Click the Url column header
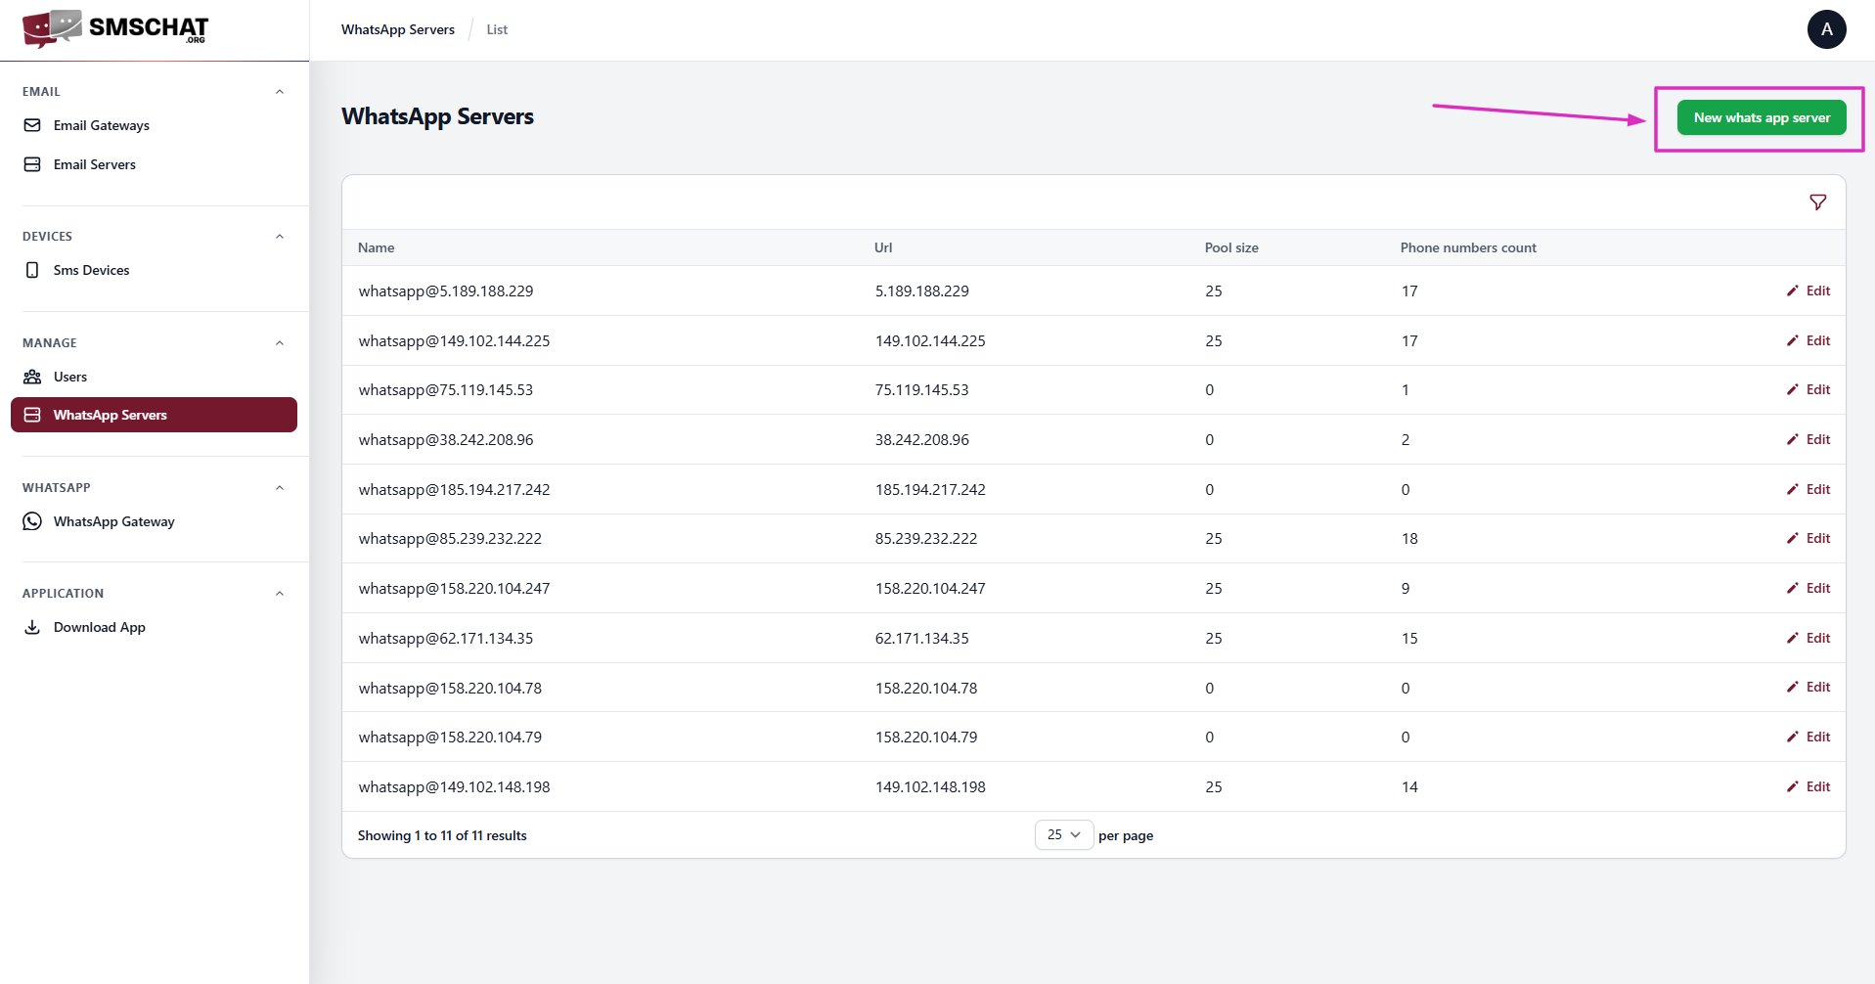This screenshot has width=1875, height=984. [883, 247]
